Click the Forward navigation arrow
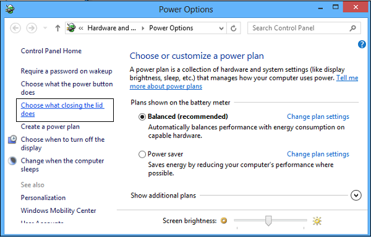 [32, 28]
